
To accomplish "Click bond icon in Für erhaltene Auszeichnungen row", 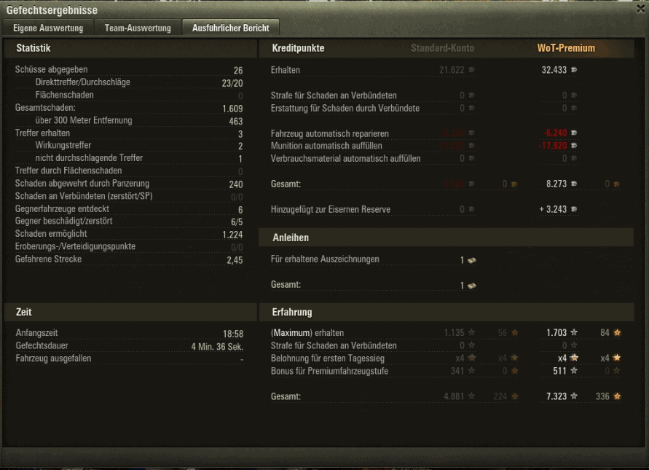I will 472,260.
